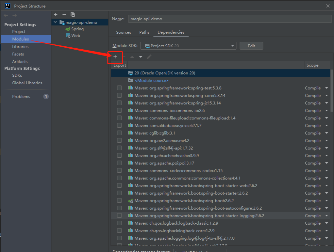Click the Scope column header
Viewport: 334px width, 252px height.
(x=312, y=65)
